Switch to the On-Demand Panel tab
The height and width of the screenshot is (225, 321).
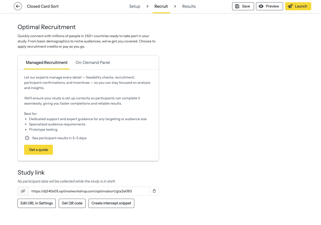tap(93, 62)
